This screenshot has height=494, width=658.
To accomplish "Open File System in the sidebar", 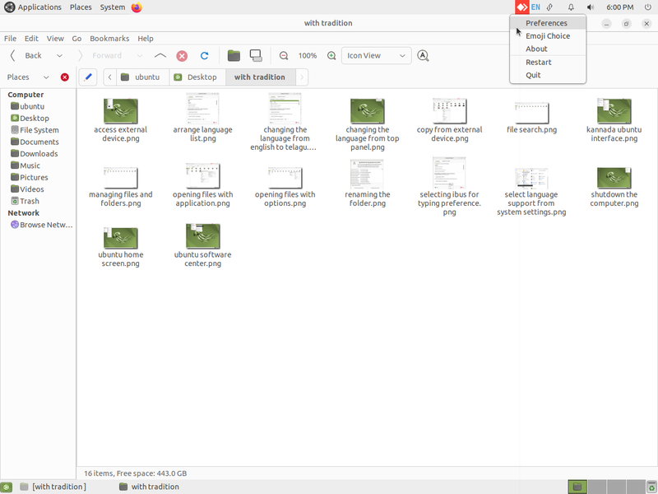I will click(35, 130).
